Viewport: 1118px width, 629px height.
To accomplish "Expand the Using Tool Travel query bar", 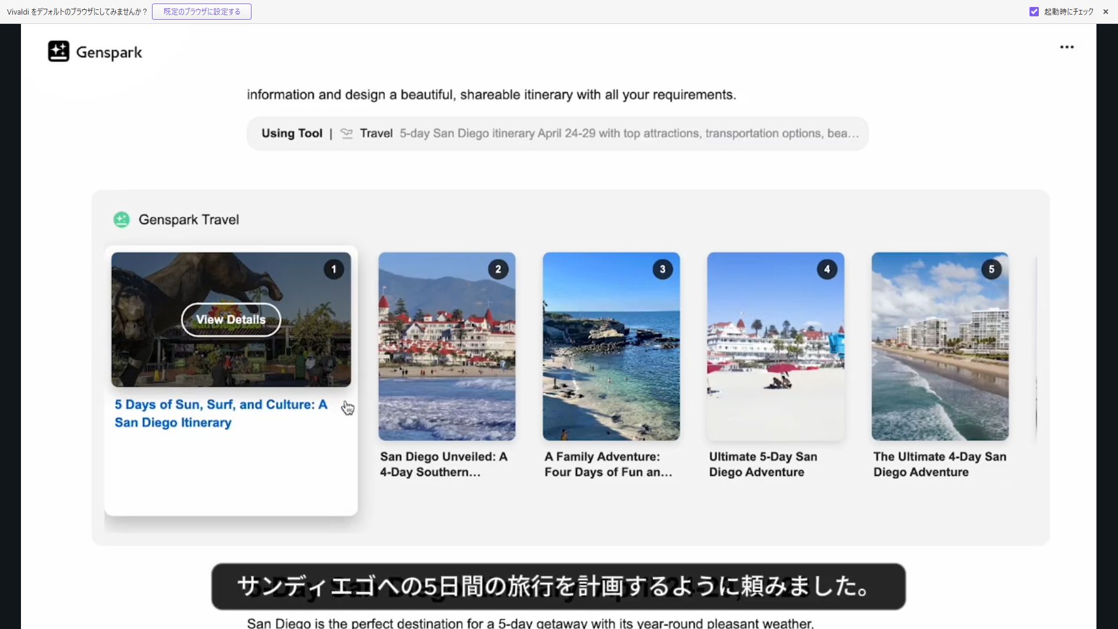I will coord(557,133).
